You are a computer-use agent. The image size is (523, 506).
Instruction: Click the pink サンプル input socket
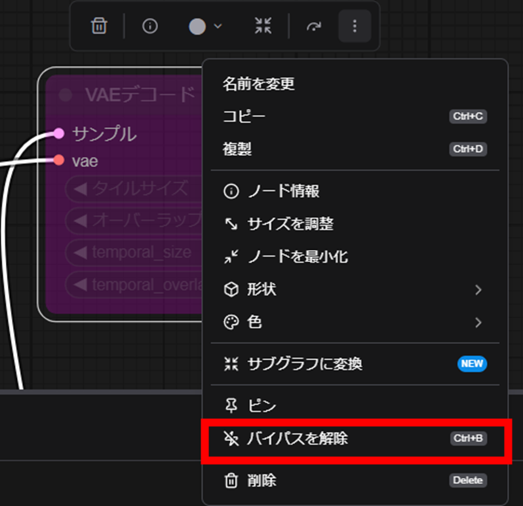pyautogui.click(x=59, y=134)
